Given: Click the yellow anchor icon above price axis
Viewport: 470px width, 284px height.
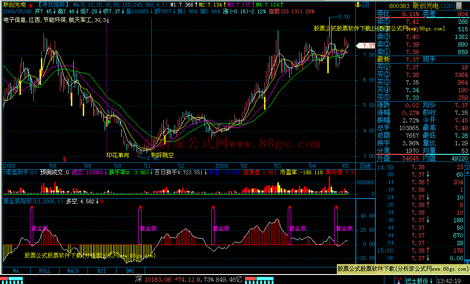Looking at the screenshot, I should pos(358,4).
